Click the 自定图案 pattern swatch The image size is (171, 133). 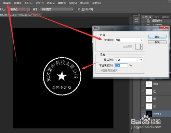[138, 47]
